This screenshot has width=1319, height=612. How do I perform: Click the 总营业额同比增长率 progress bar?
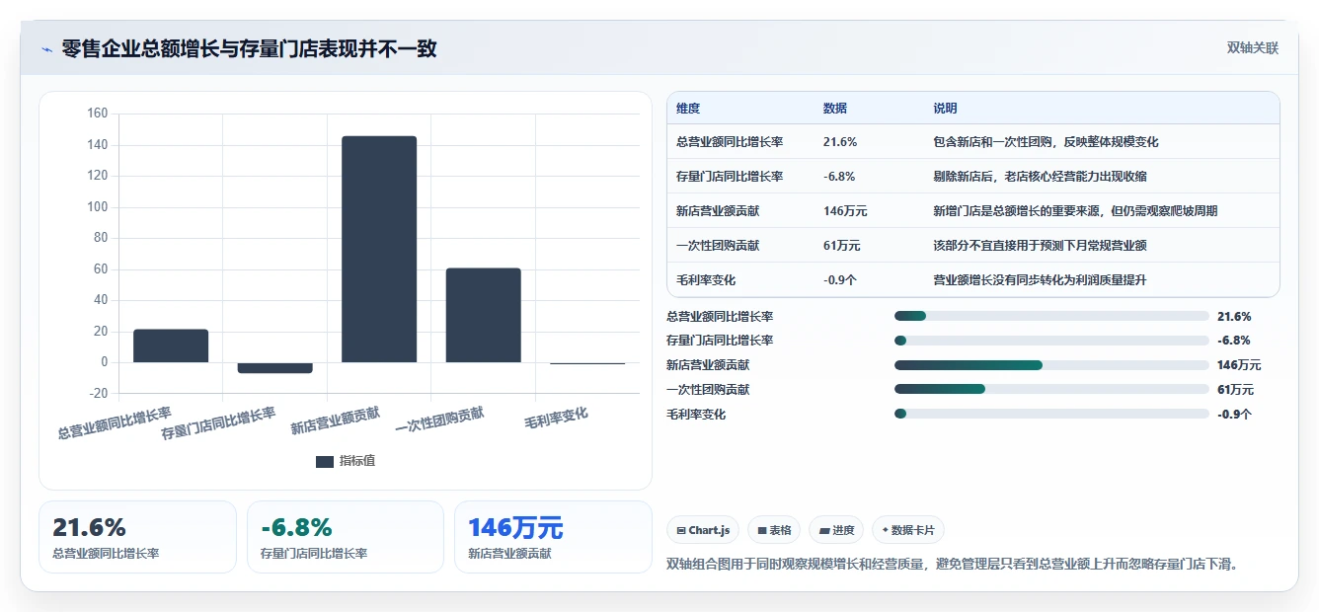click(1051, 316)
